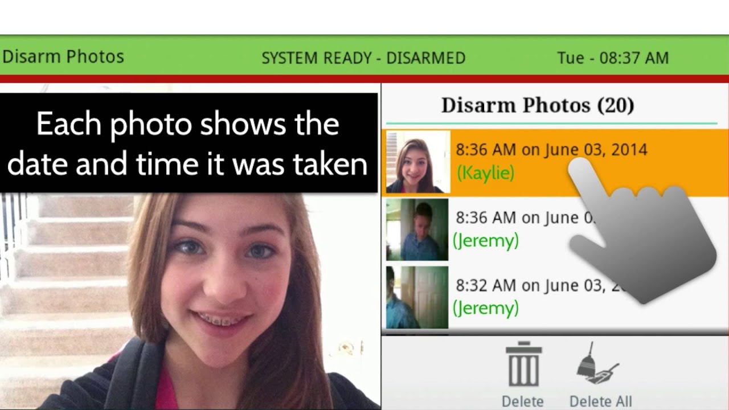Tap the 'Disarm Photos' title in the green bar
Screen dimensions: 729x410
[63, 57]
